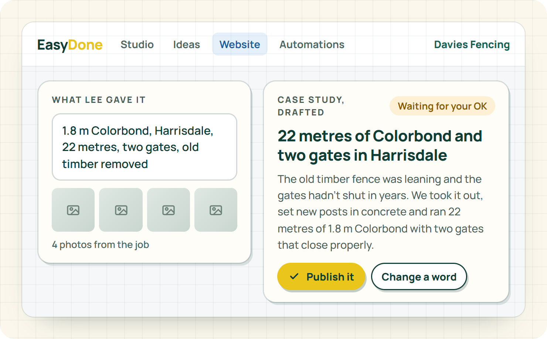Click the 'CASE STUDY, DRAFTED' label
The image size is (547, 339).
tap(311, 106)
